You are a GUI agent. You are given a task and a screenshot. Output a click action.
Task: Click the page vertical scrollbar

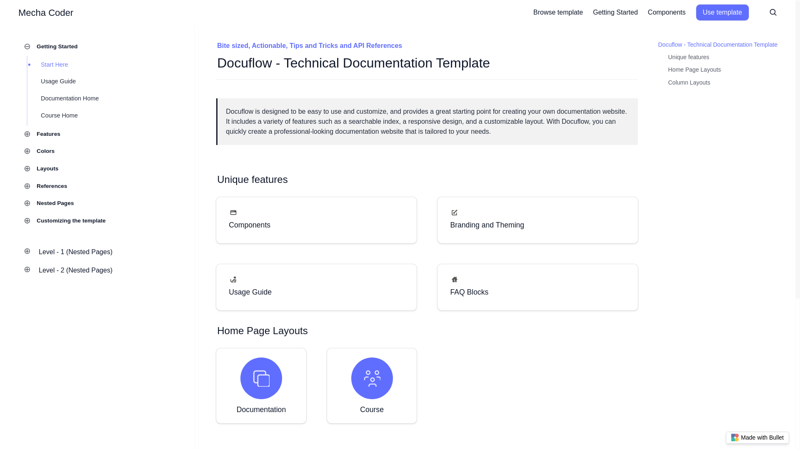point(797,149)
